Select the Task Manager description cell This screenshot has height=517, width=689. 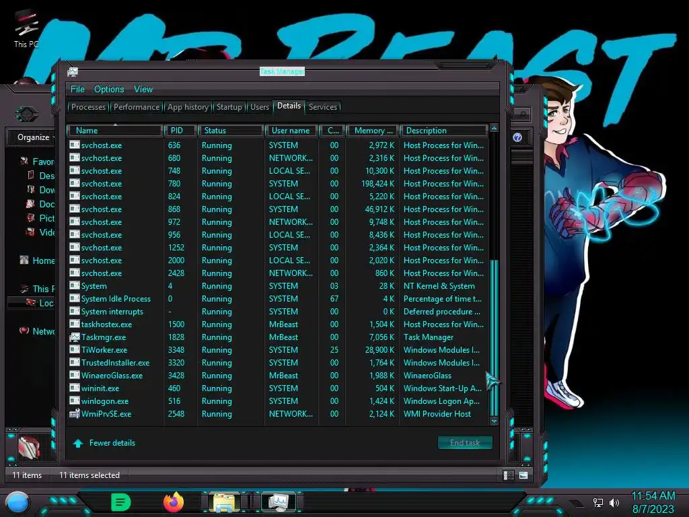(429, 337)
